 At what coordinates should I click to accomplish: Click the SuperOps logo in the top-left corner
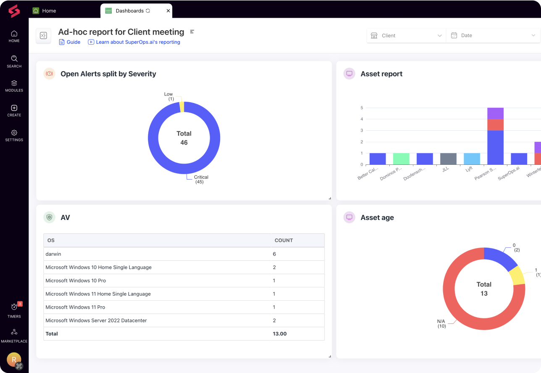coord(14,11)
